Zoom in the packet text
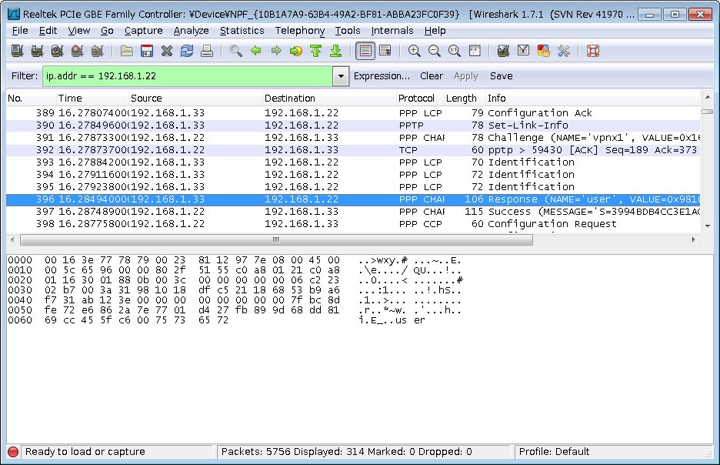 pos(414,51)
